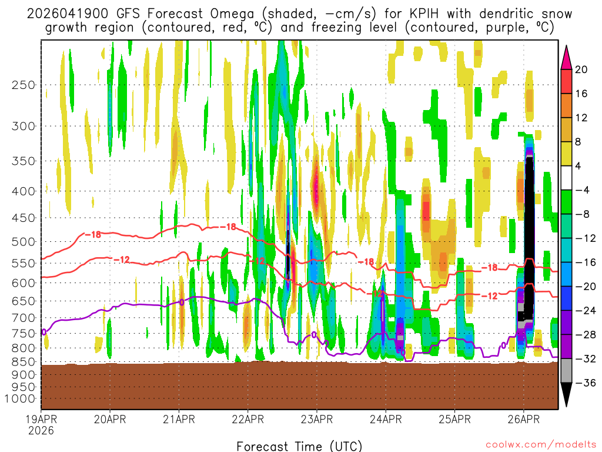Viewport: 602px width, 452px height.
Task: Pick the white colorbar swatch between 4 and -4
Action: coord(567,178)
